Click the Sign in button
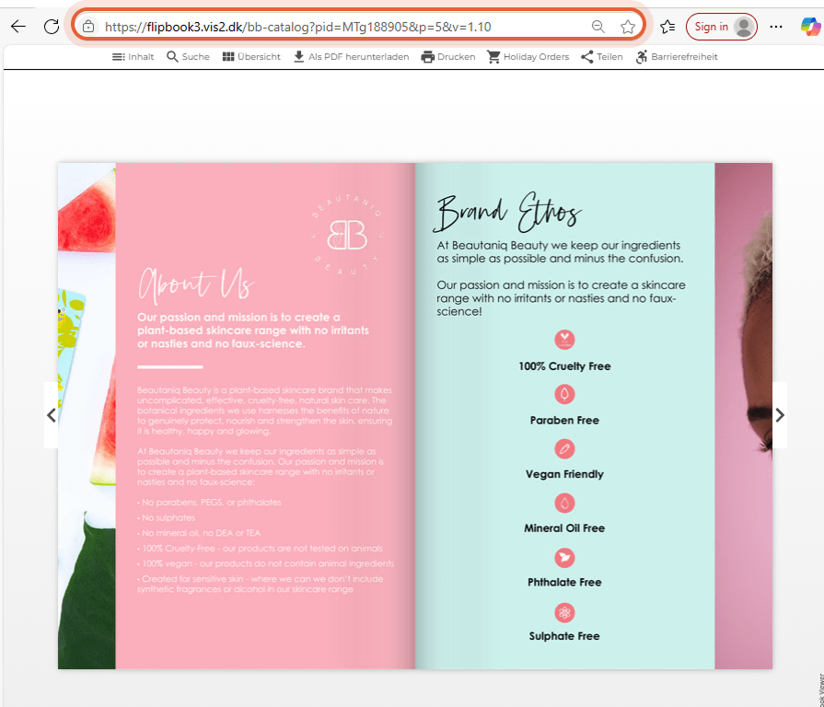 coord(721,27)
